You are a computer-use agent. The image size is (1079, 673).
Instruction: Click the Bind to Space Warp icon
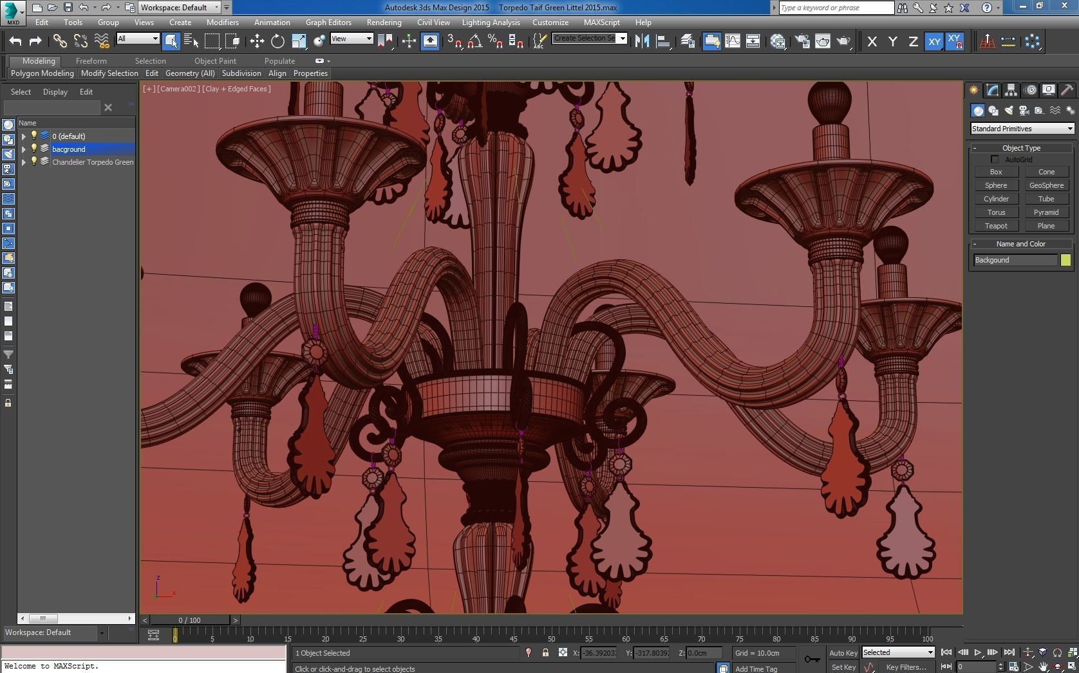tap(101, 41)
